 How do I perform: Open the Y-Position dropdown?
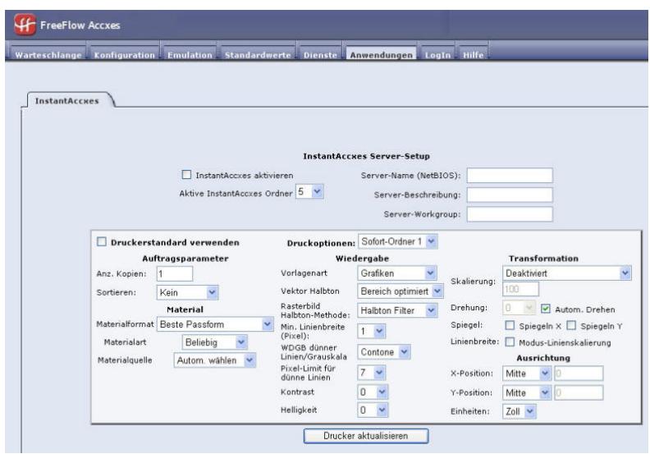(527, 392)
